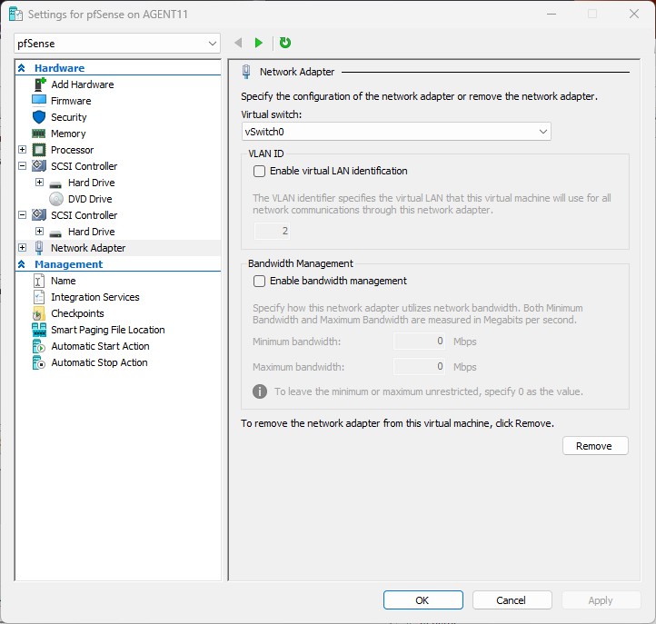Click the OK button
The image size is (656, 624).
tap(423, 600)
